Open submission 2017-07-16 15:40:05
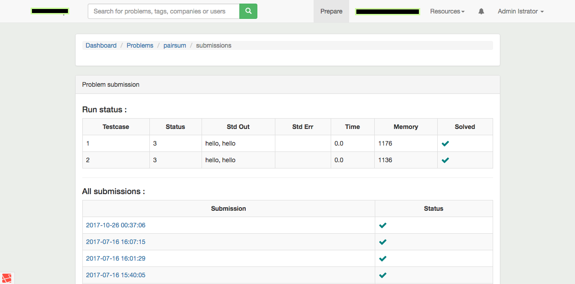The width and height of the screenshot is (575, 284). click(x=116, y=275)
